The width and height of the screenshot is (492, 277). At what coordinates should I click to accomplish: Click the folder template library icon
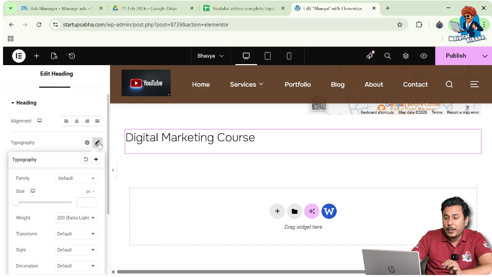295,211
